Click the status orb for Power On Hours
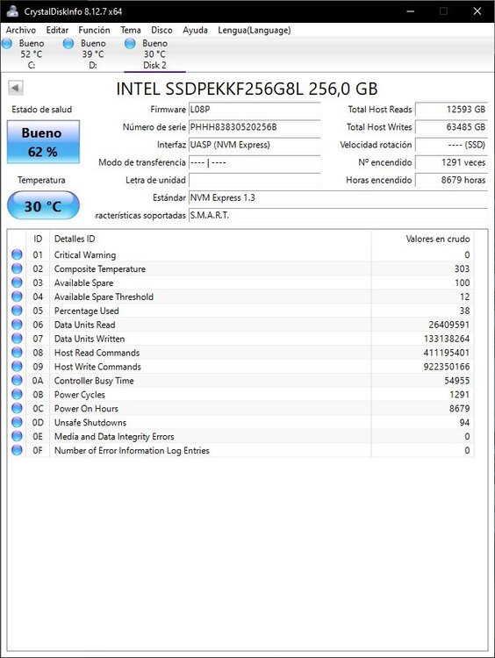Screen dimensions: 495x658 click(x=17, y=408)
